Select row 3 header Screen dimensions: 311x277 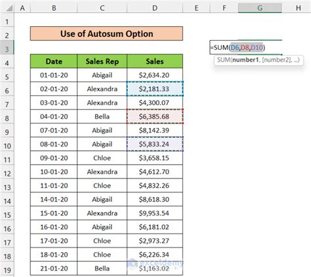click(x=7, y=49)
